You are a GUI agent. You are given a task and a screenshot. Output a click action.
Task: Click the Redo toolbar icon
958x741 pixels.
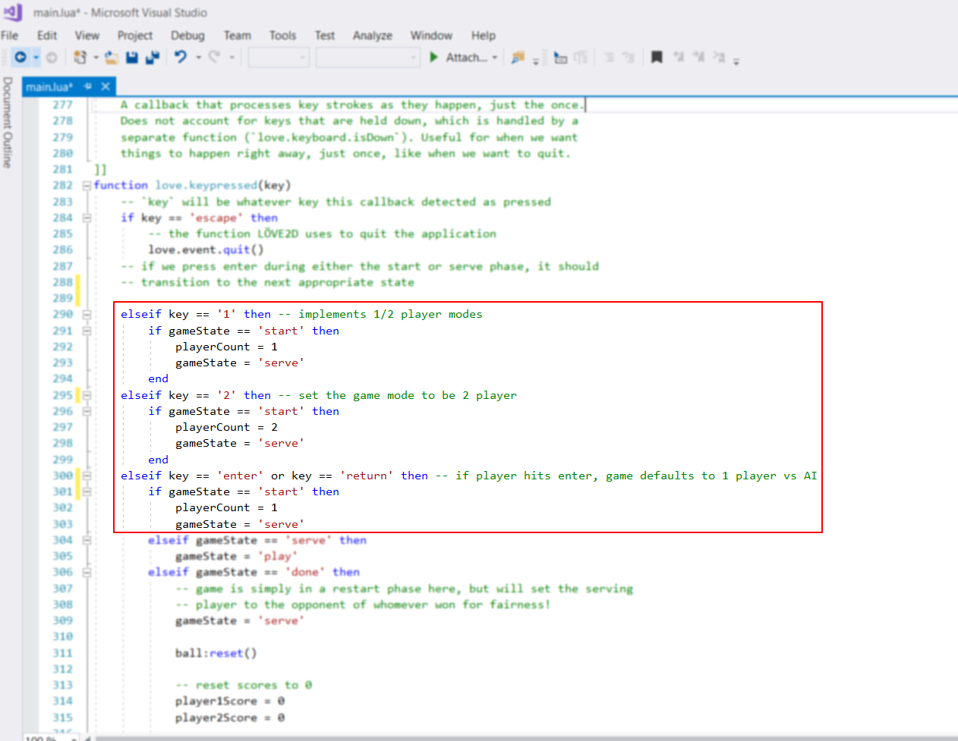(215, 57)
